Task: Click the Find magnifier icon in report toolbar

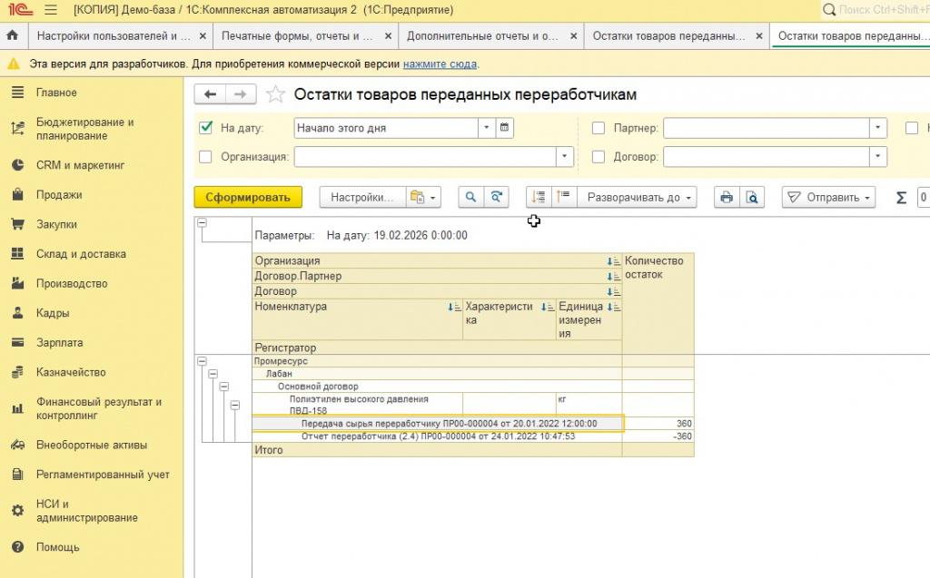Action: 470,197
